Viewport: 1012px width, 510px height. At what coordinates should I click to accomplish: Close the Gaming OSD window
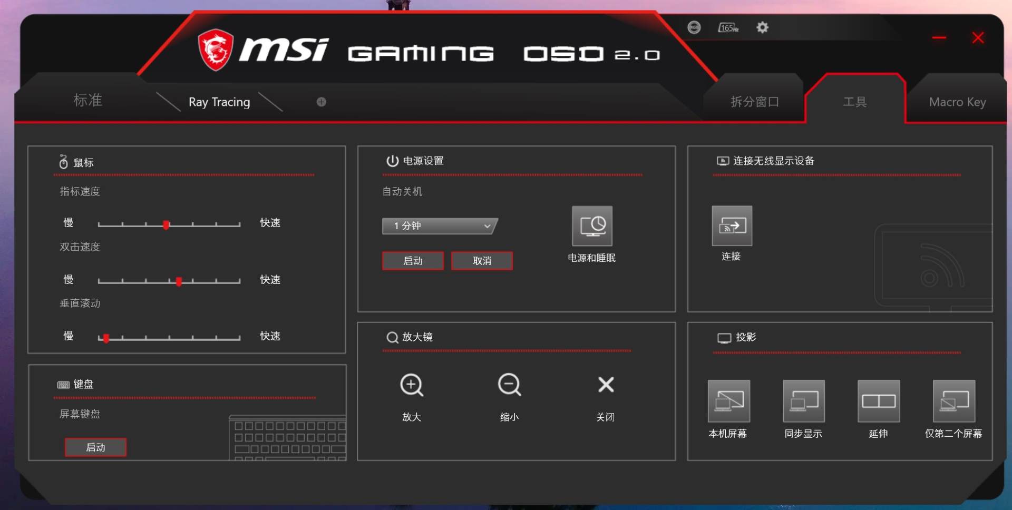(x=978, y=38)
